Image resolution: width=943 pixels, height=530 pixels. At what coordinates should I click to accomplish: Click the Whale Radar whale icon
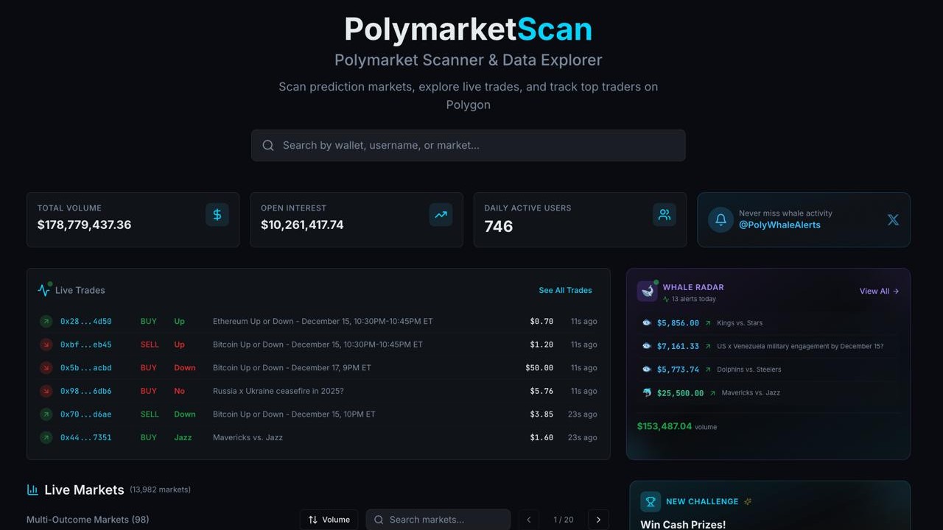[648, 291]
